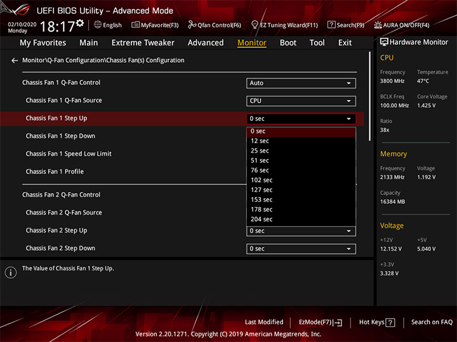Screen dimensions: 457x342
Task: Choose 178 sec option
Action: tap(301, 210)
